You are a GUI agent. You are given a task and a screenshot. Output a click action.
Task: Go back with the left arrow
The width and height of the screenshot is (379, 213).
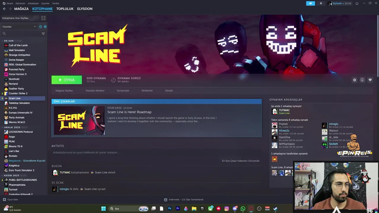coord(4,9)
